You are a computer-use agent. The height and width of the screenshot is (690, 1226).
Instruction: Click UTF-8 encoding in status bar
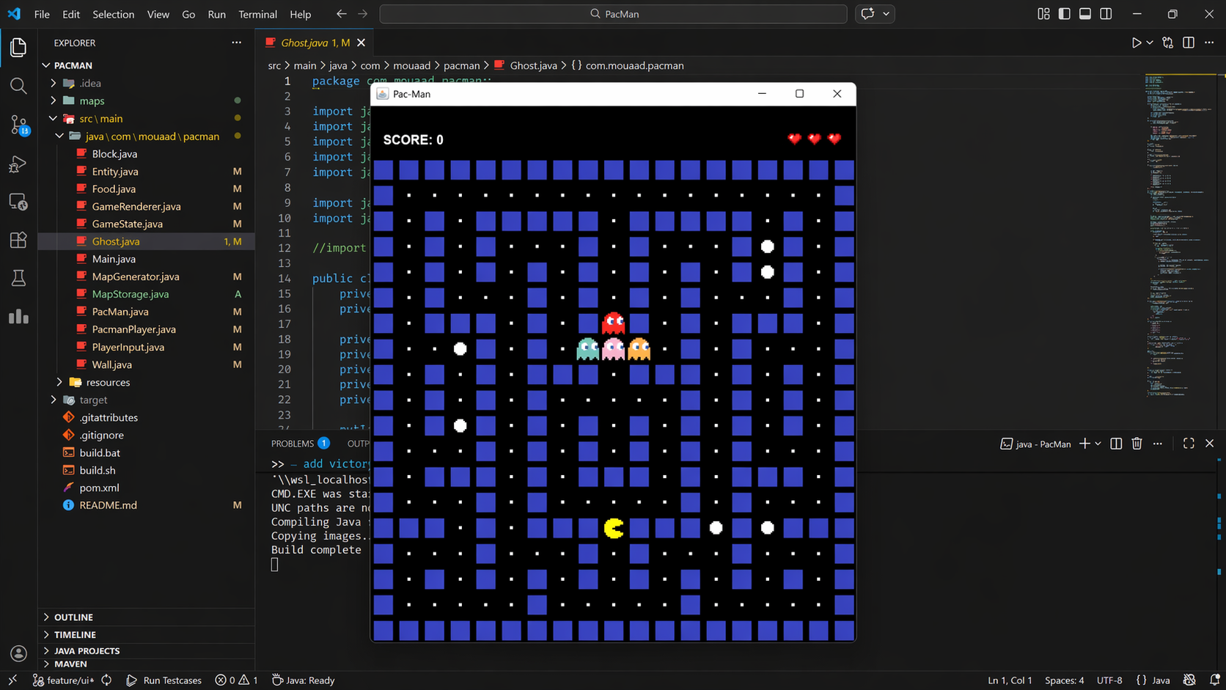[x=1109, y=680]
